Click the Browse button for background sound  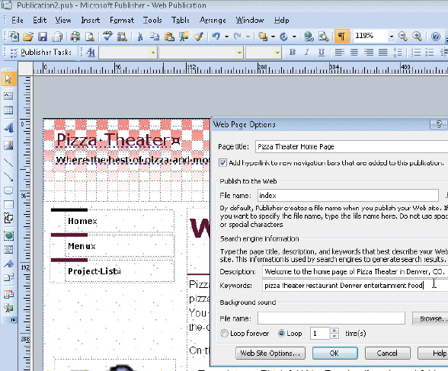[x=430, y=318]
